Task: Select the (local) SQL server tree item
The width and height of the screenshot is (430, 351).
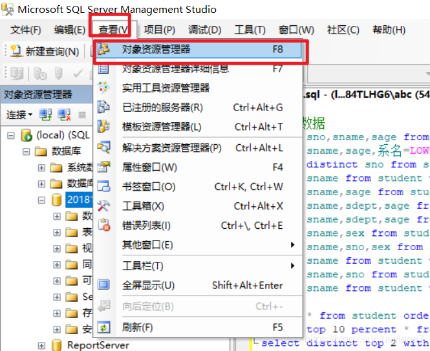Action: 63,135
